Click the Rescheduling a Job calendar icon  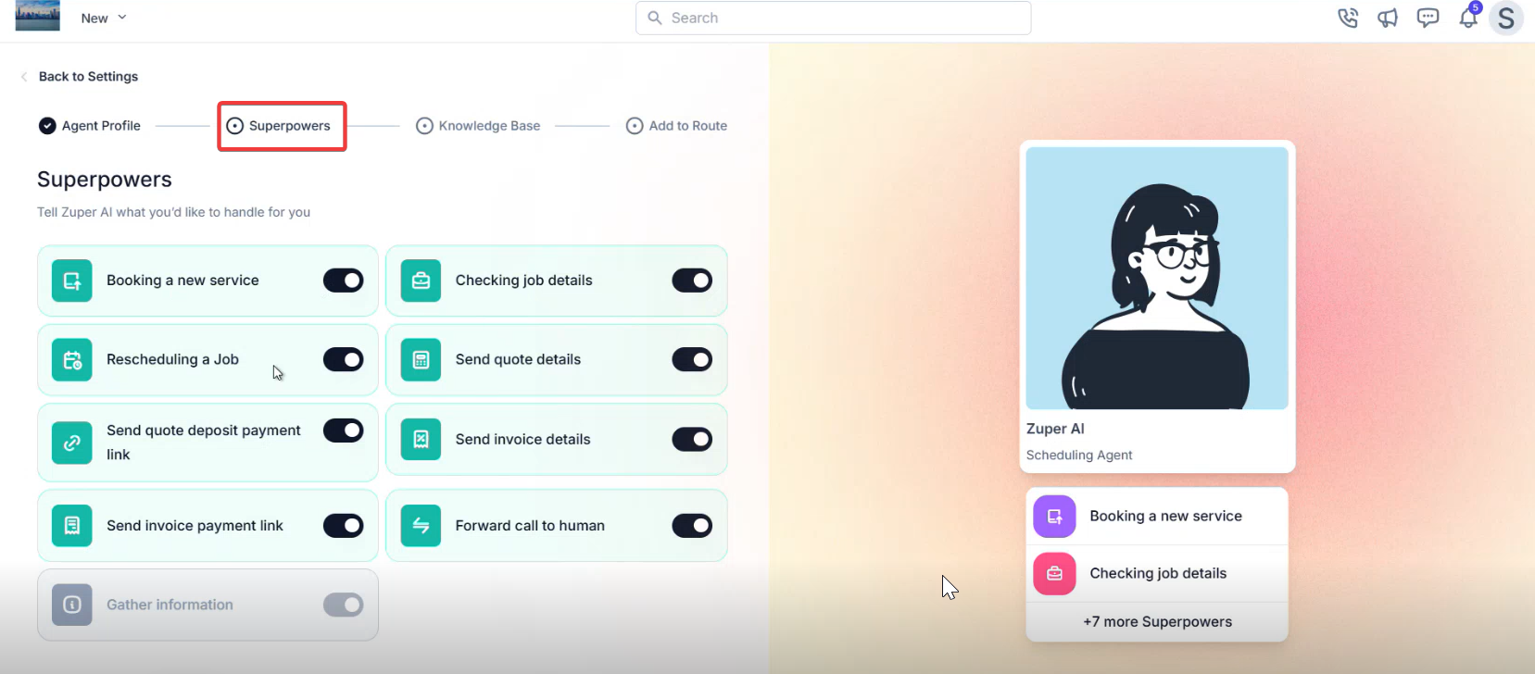(x=72, y=360)
